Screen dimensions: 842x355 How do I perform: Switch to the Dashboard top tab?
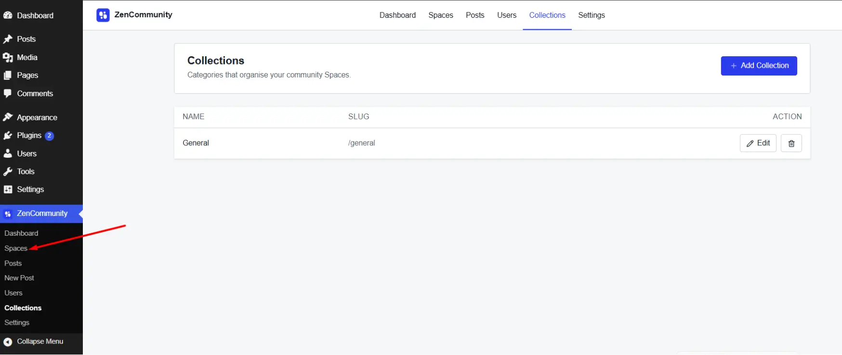397,15
